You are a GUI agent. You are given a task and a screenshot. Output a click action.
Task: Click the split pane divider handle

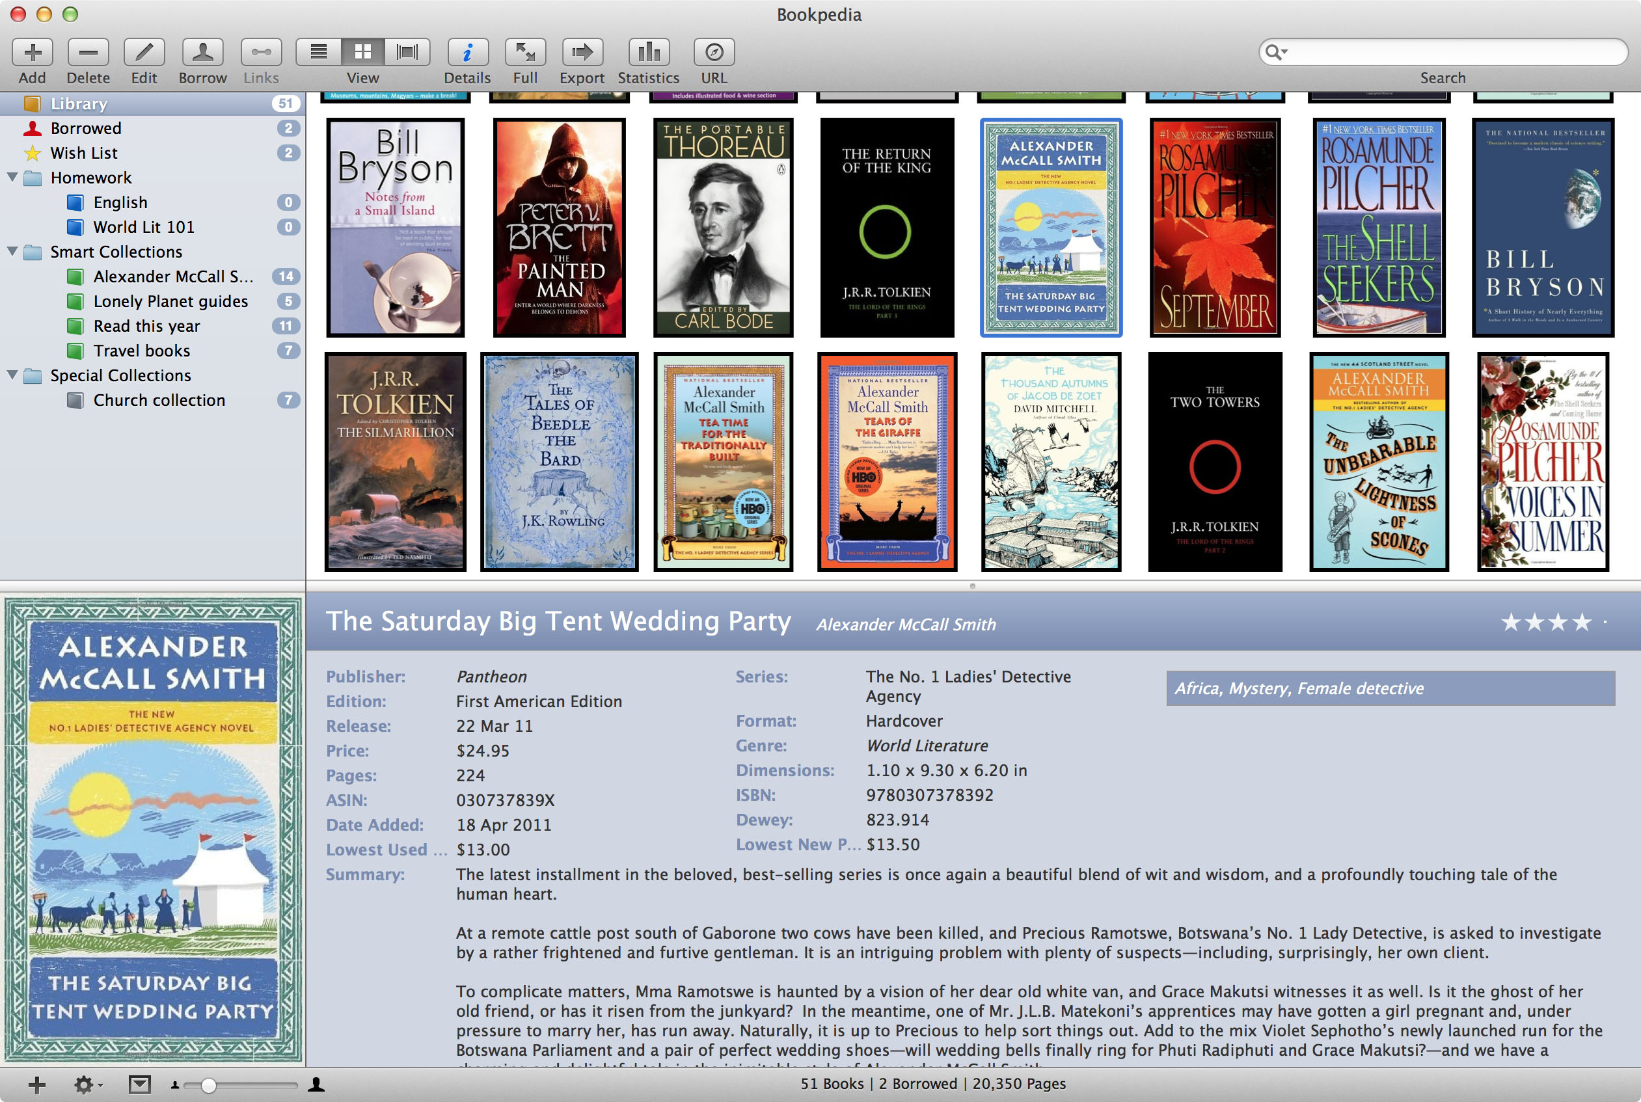tap(973, 585)
